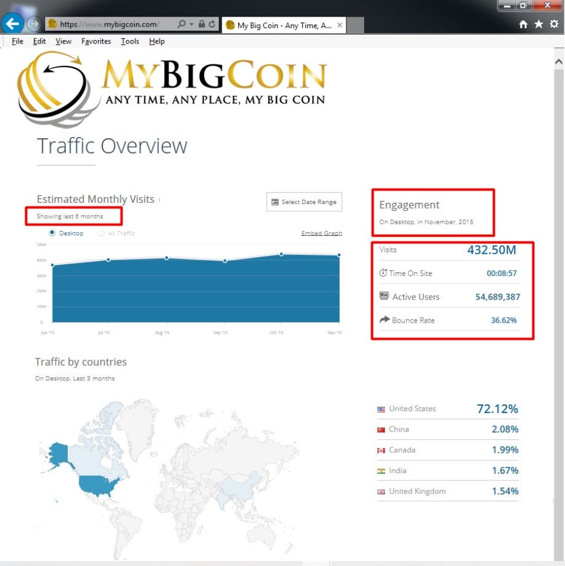
Task: Open browser settings gear icon
Action: point(554,24)
